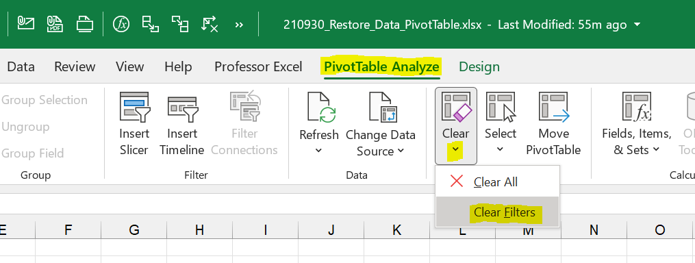The width and height of the screenshot is (695, 263).
Task: Select column K header
Action: 396,229
